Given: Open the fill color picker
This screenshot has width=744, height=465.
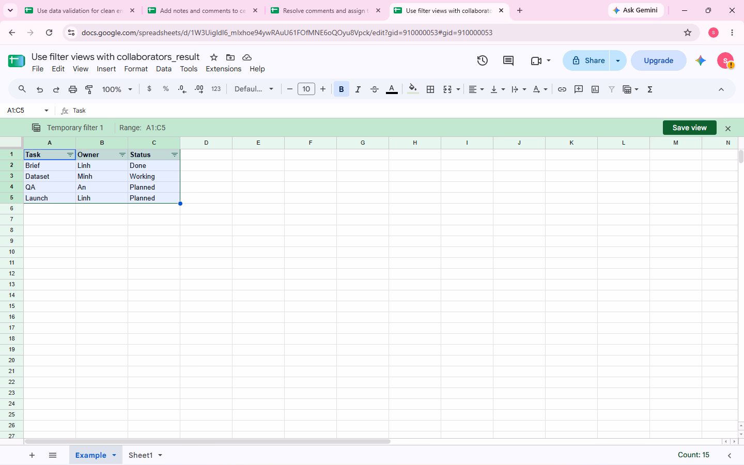Looking at the screenshot, I should [x=413, y=89].
